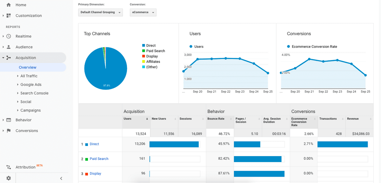The image size is (381, 183).
Task: Open the Default Channel Grouping dropdown
Action: pyautogui.click(x=100, y=12)
